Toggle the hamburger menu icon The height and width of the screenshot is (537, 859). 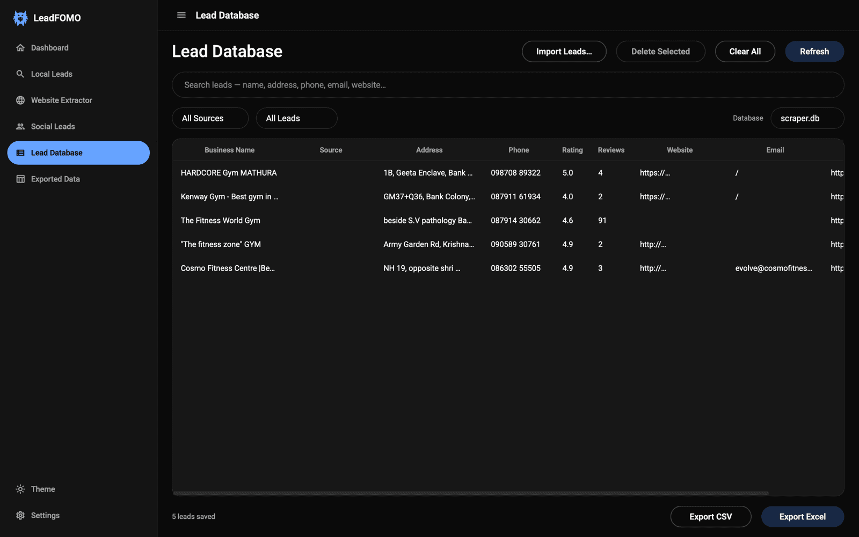click(181, 15)
